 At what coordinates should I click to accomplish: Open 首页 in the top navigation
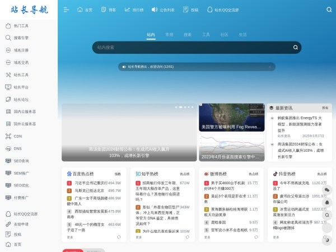[x=85, y=10]
